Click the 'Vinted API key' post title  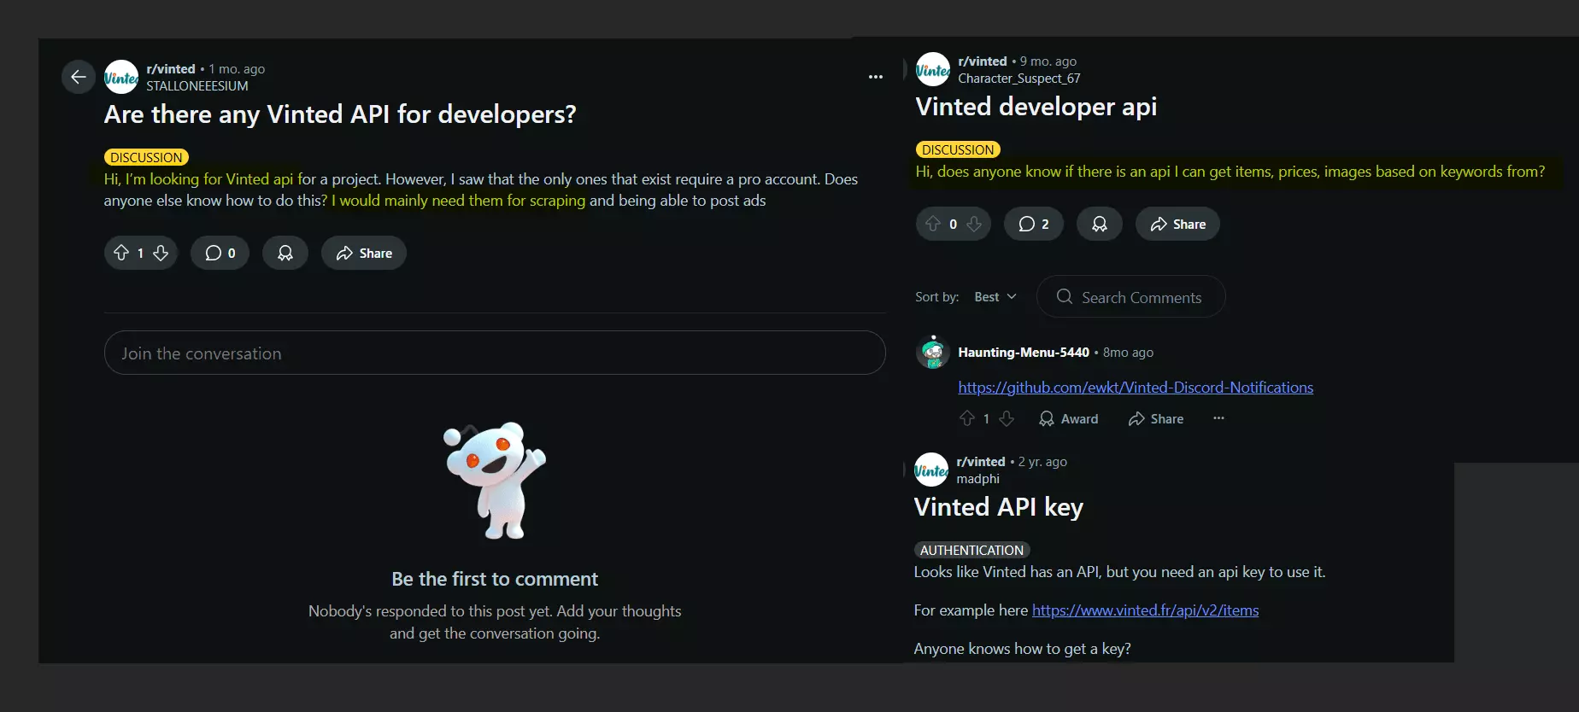tap(999, 507)
